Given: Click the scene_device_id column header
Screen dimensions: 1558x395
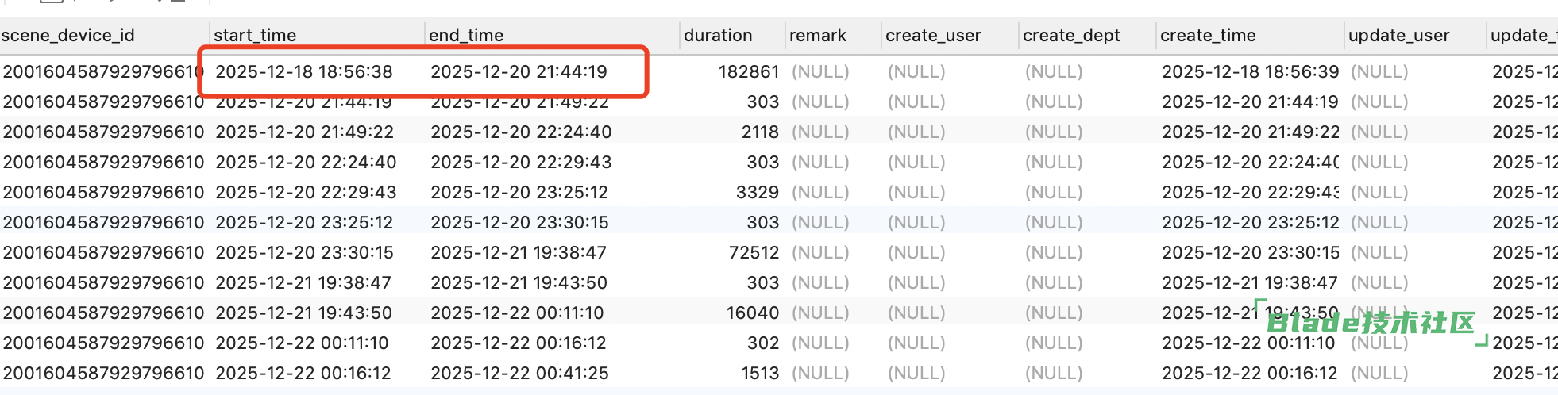Looking at the screenshot, I should [68, 36].
